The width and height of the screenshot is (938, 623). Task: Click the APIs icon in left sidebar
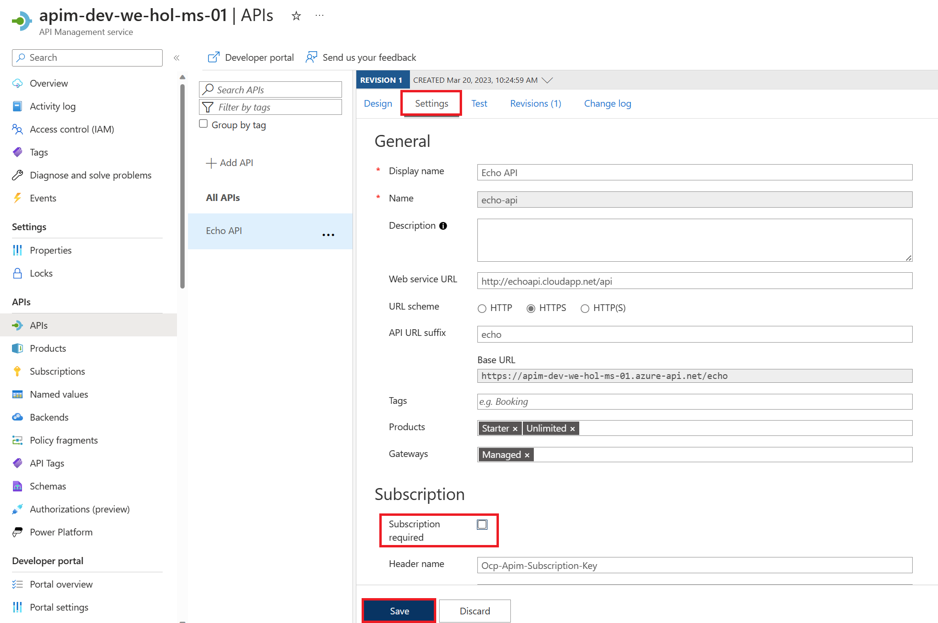[x=19, y=325]
